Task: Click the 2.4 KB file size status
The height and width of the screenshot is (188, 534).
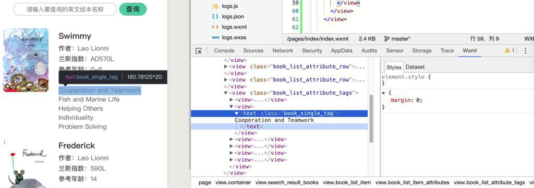Action: click(367, 38)
